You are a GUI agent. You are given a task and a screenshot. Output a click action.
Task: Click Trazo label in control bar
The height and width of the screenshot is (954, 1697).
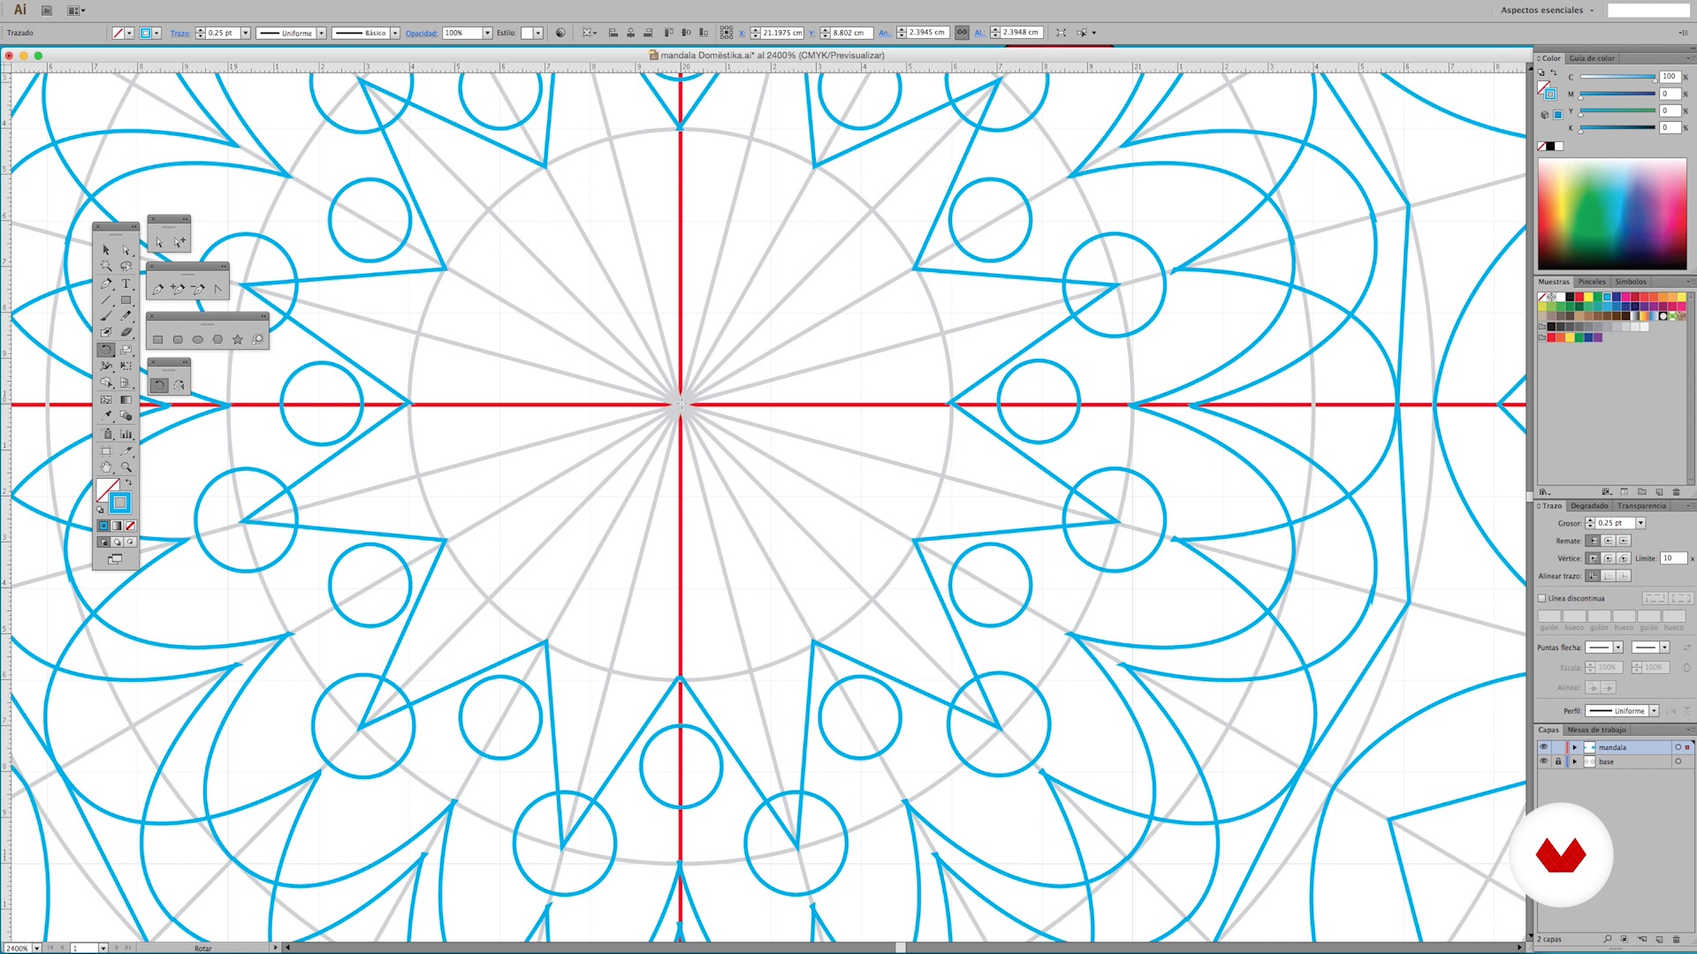180,34
